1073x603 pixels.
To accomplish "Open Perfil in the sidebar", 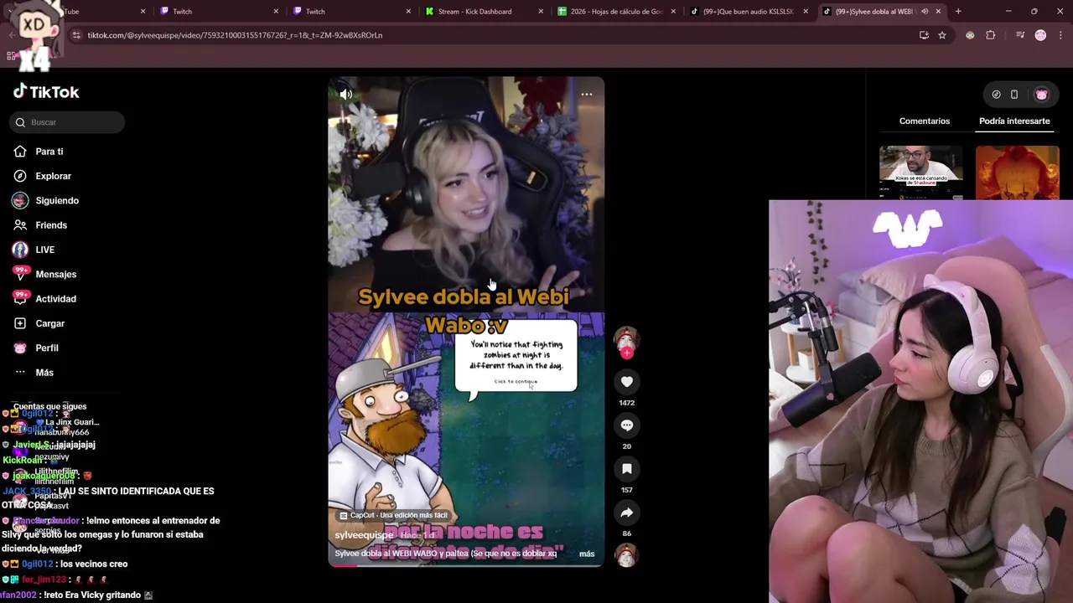I will [x=47, y=348].
